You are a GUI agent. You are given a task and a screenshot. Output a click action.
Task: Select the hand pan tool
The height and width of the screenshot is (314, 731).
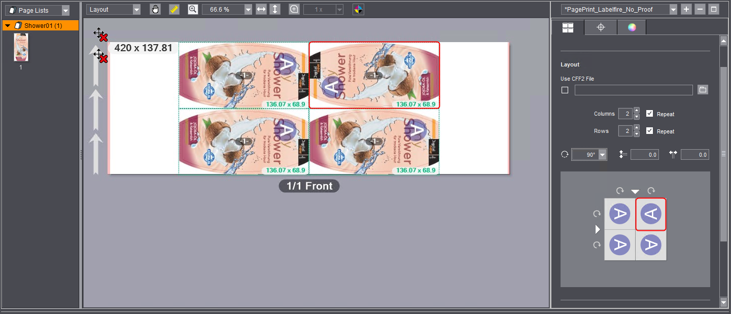pyautogui.click(x=156, y=9)
